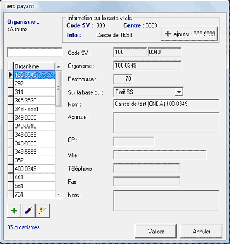Click the CP input field
The image size is (230, 244).
(x=134, y=142)
